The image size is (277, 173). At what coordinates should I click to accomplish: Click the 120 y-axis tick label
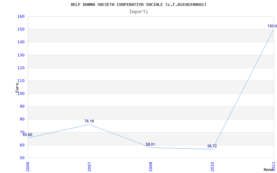click(21, 68)
